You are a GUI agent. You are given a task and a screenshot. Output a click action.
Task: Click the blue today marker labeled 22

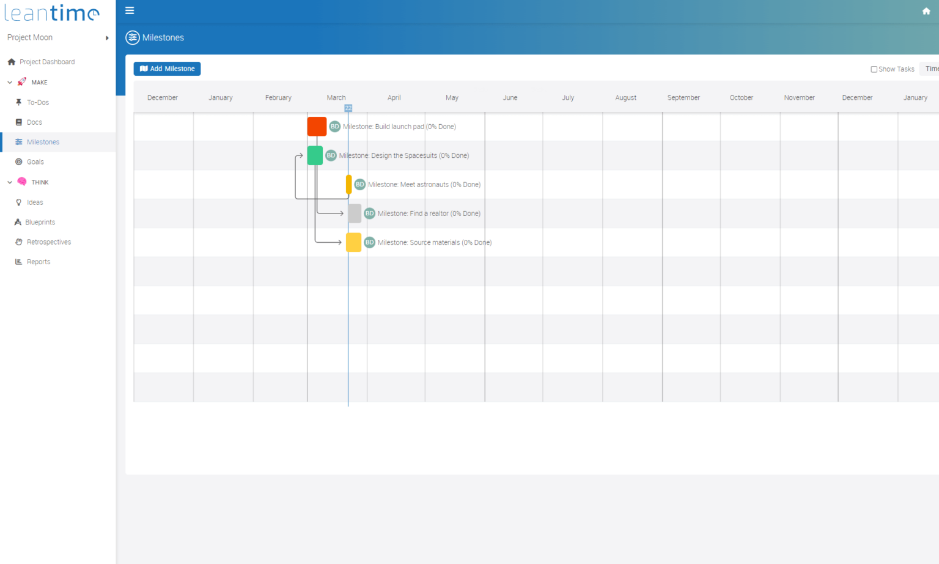click(348, 108)
